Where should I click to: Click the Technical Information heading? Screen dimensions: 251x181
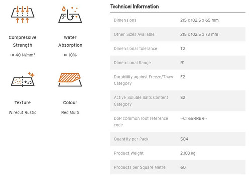[x=135, y=7]
